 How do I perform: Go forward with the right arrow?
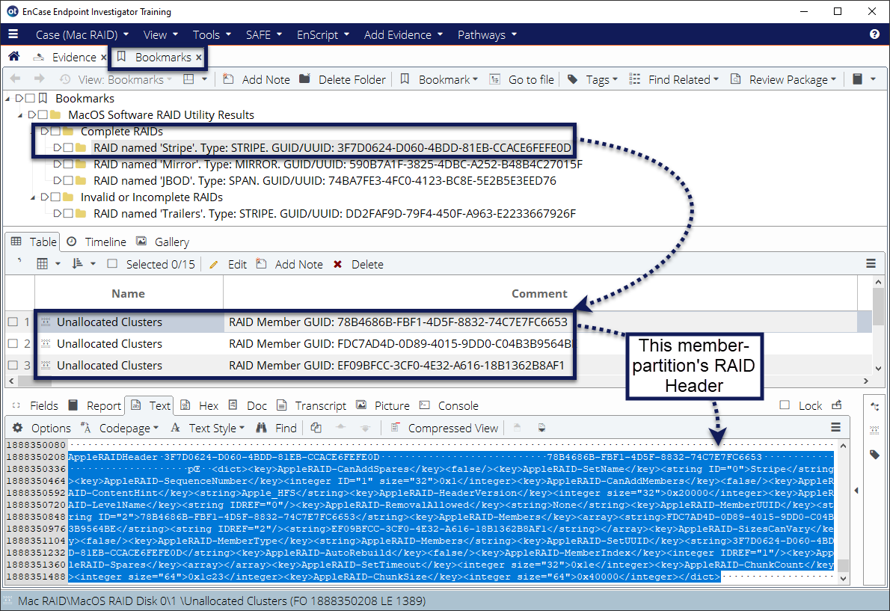(x=39, y=79)
